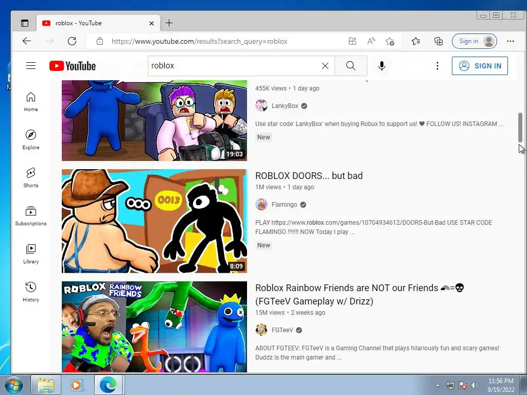
Task: Open Shorts in sidebar
Action: (31, 177)
